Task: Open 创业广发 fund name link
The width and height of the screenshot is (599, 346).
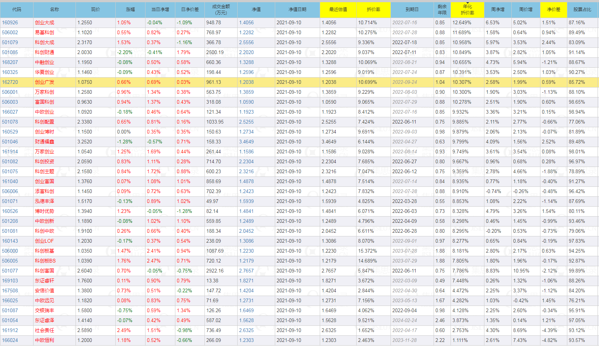Action: click(x=44, y=82)
